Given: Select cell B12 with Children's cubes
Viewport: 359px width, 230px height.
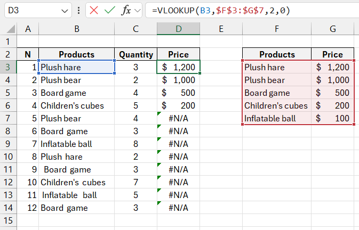Looking at the screenshot, I should [x=76, y=182].
